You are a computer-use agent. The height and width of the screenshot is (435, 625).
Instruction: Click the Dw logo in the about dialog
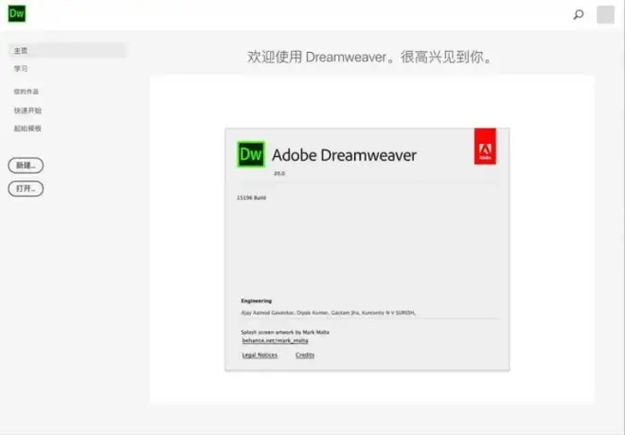[251, 154]
